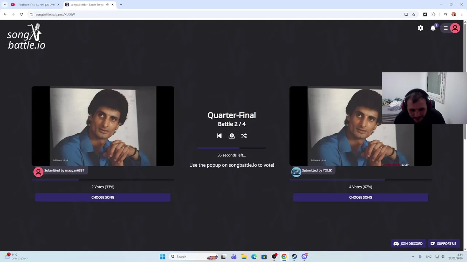
Task: Open the Chrome media control icon
Action: 445,14
